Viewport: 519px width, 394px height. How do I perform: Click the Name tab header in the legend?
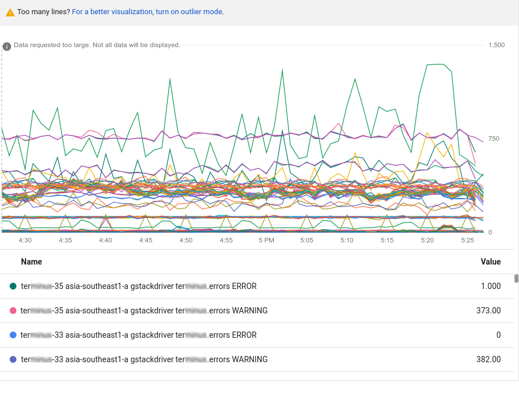click(x=32, y=262)
